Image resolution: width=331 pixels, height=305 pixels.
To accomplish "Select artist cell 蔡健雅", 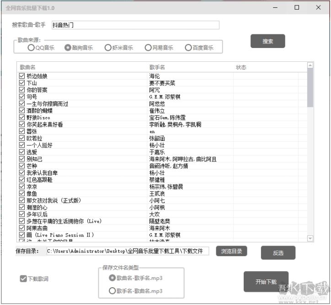I will [157, 180].
